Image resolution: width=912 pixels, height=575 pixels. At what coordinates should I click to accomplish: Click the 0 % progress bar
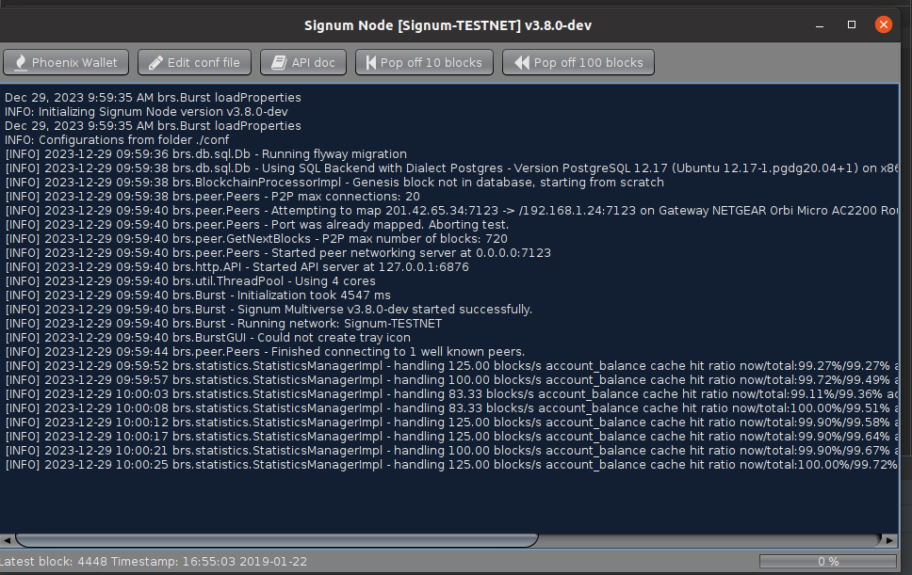(827, 561)
